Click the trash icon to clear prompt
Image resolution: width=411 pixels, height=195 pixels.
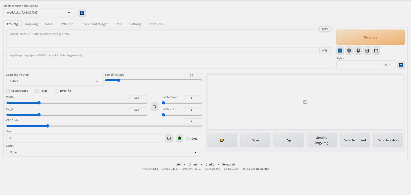(x=349, y=51)
